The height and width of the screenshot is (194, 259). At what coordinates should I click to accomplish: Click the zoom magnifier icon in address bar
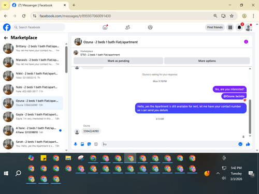[215, 16]
